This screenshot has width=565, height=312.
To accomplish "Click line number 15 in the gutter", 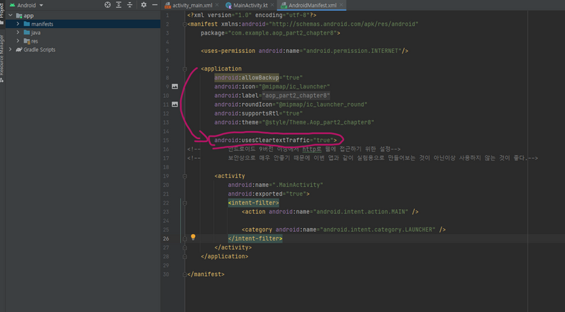I will click(166, 140).
